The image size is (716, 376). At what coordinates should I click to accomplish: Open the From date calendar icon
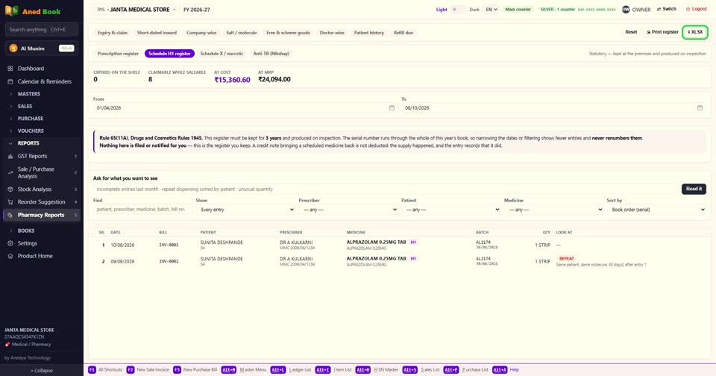click(x=392, y=108)
